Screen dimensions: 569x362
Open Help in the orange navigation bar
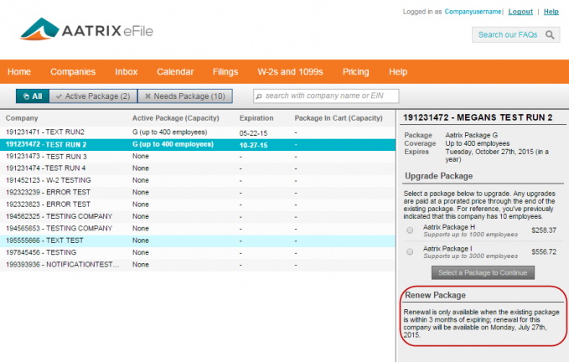pyautogui.click(x=398, y=72)
